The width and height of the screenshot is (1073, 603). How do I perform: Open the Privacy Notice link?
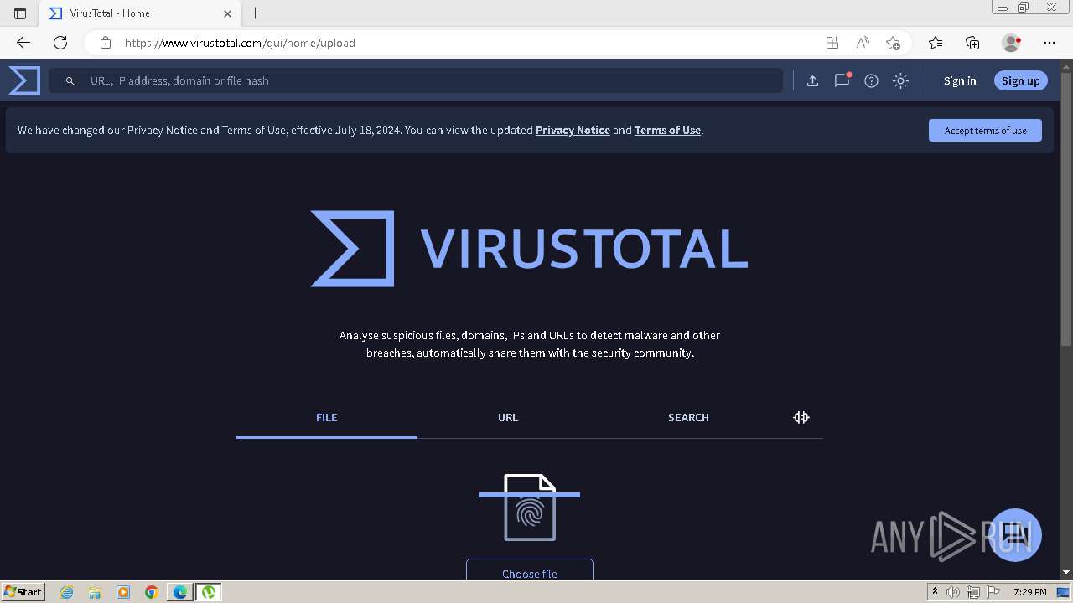click(x=573, y=130)
